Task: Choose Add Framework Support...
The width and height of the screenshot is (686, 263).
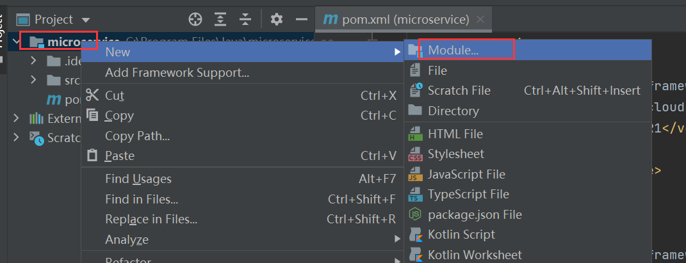Action: (x=242, y=72)
